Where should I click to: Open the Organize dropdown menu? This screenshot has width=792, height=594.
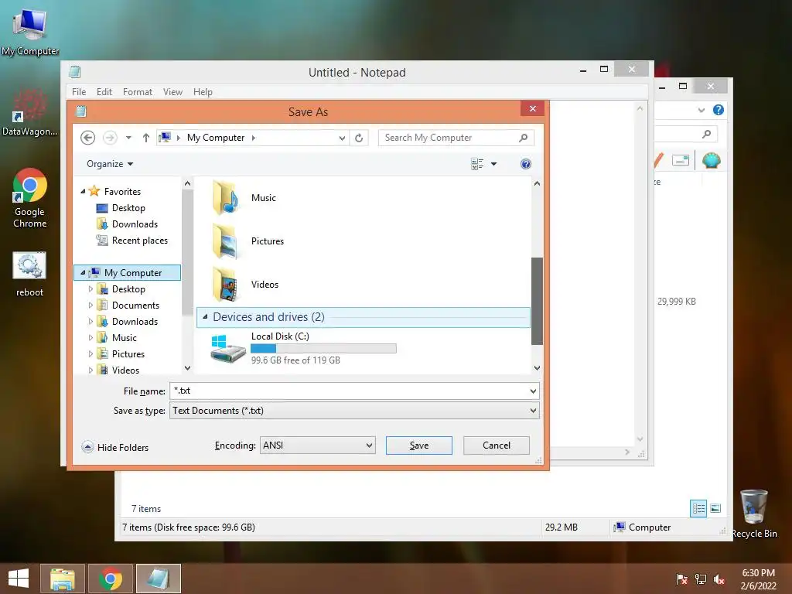(x=110, y=164)
